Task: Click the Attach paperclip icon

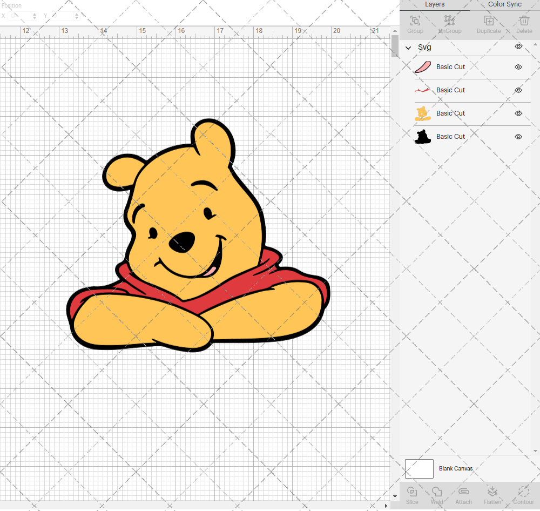Action: point(463,492)
